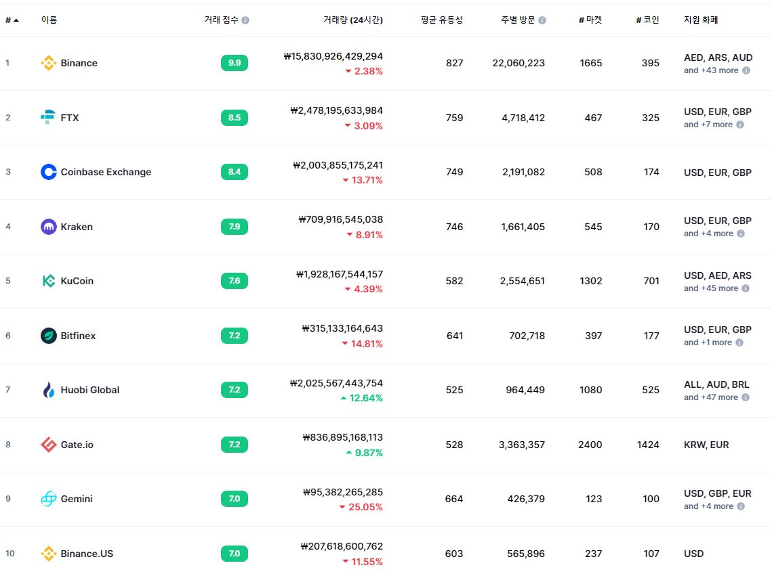The image size is (772, 578).
Task: Open the Gemini exchange link
Action: (x=77, y=499)
